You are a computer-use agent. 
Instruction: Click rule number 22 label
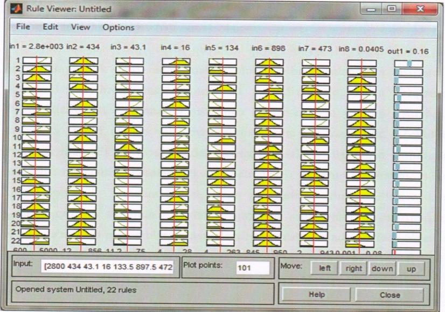click(x=16, y=241)
